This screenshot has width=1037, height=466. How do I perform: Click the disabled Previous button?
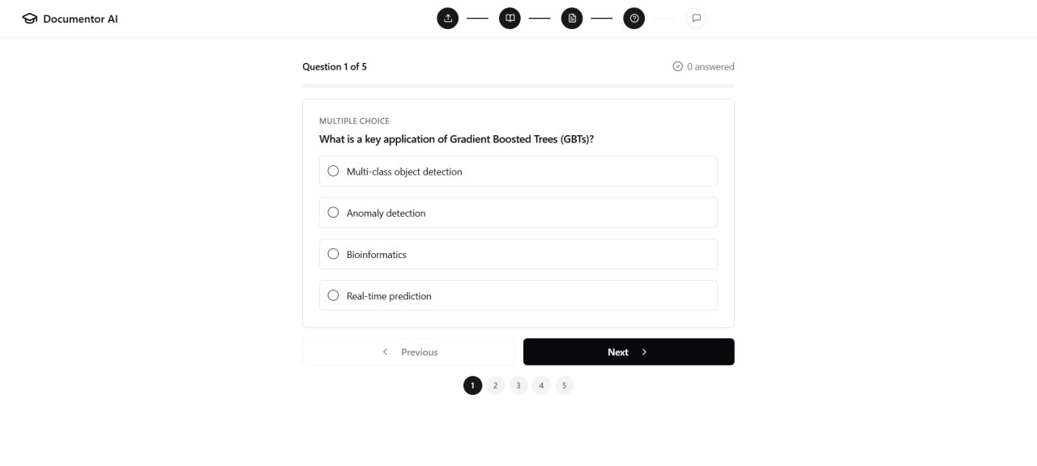408,352
